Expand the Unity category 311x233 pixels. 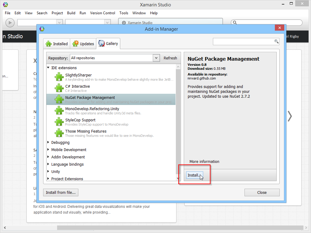click(x=48, y=171)
